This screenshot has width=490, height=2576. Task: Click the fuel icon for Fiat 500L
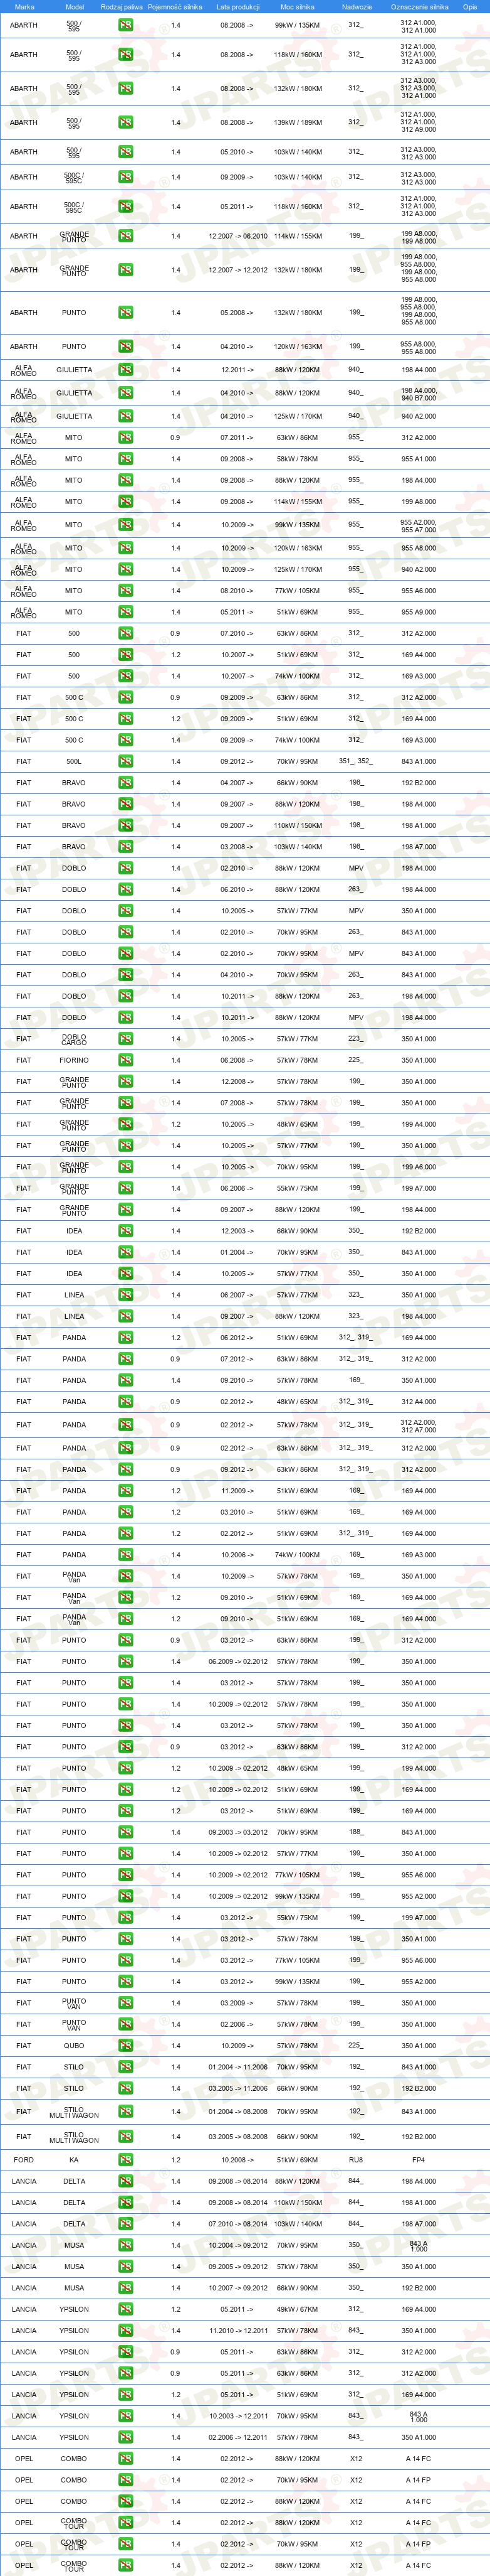[125, 761]
